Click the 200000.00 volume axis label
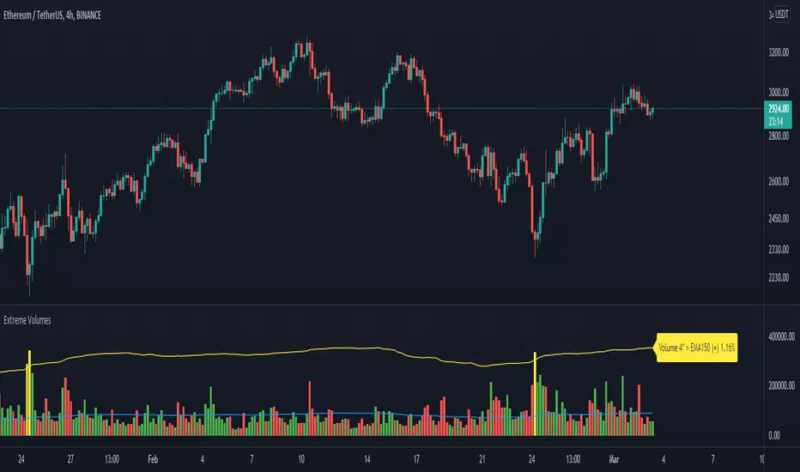This screenshot has width=800, height=472. (781, 387)
